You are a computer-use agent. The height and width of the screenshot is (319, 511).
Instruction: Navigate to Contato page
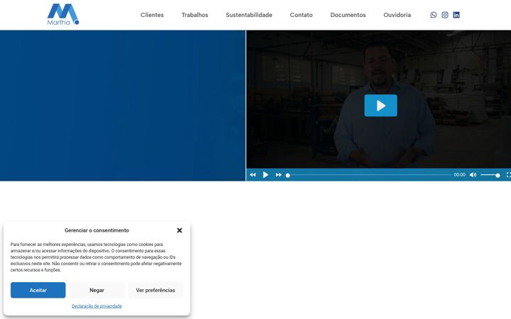[x=301, y=15]
